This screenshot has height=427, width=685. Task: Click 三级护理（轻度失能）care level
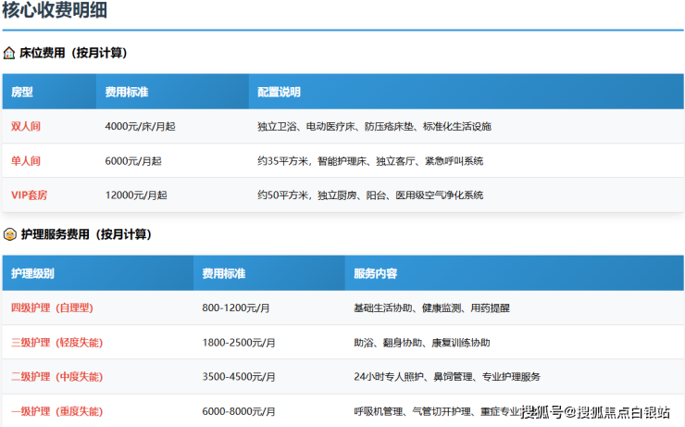[x=56, y=343]
